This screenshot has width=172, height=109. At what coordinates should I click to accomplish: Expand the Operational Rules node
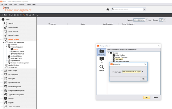[x=1, y=83]
